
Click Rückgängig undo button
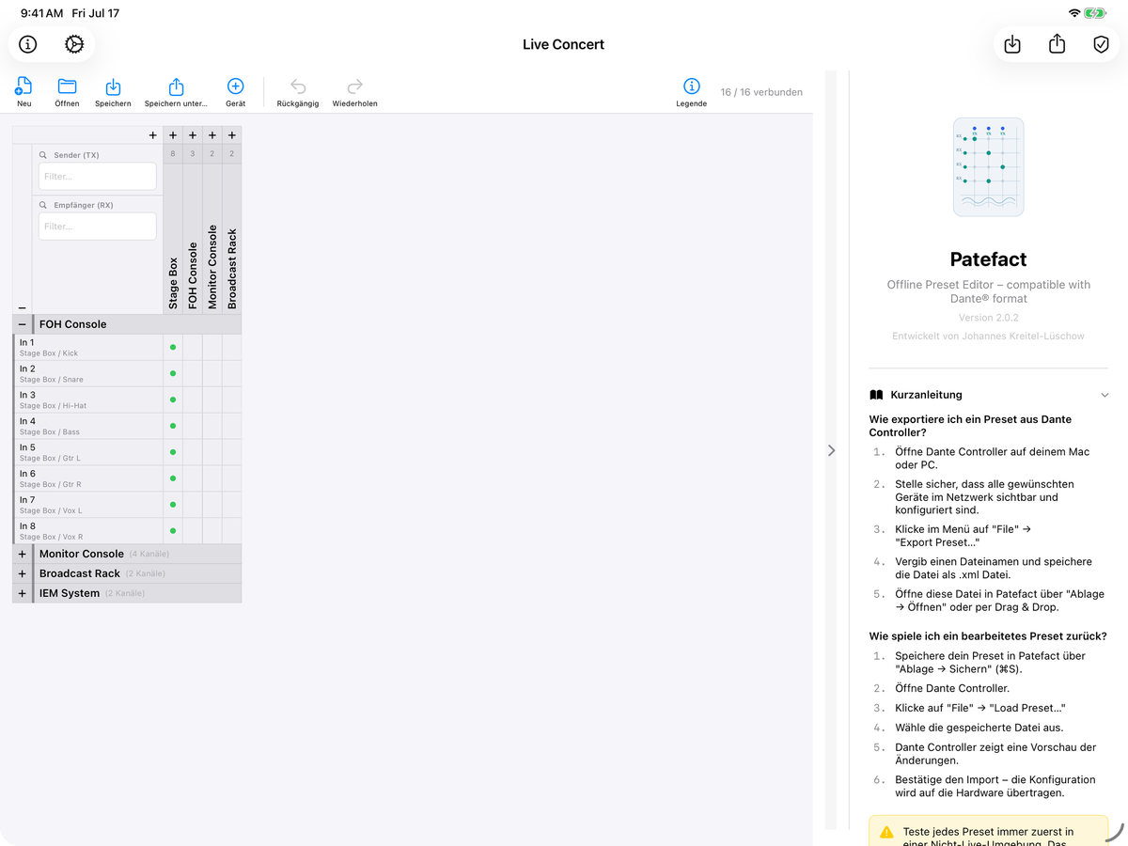click(298, 92)
